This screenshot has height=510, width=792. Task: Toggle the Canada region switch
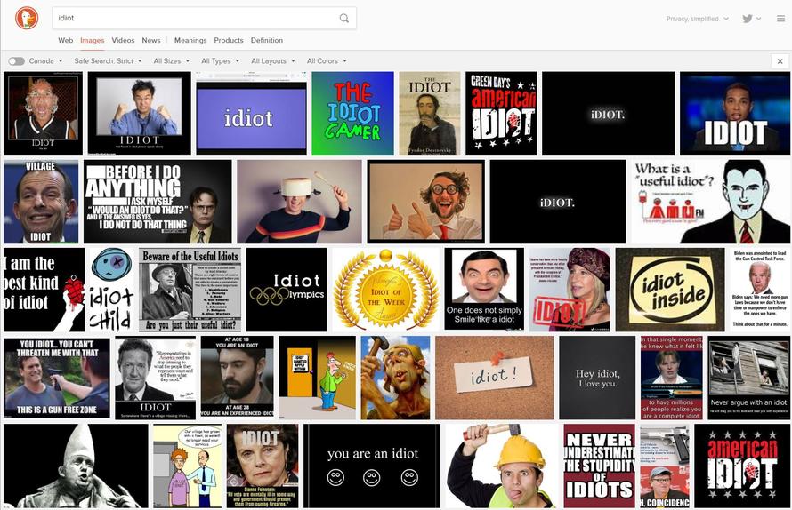coord(16,61)
